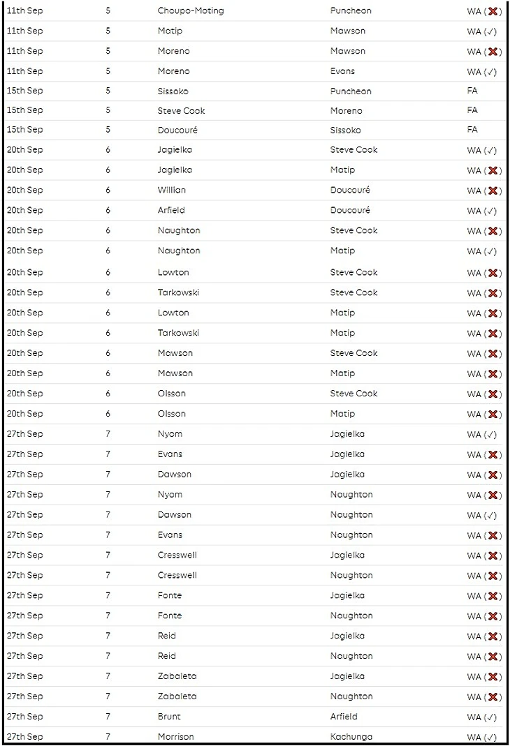Image resolution: width=510 pixels, height=746 pixels.
Task: Click the red X in the Zabaleta–Jagielka row
Action: (493, 676)
